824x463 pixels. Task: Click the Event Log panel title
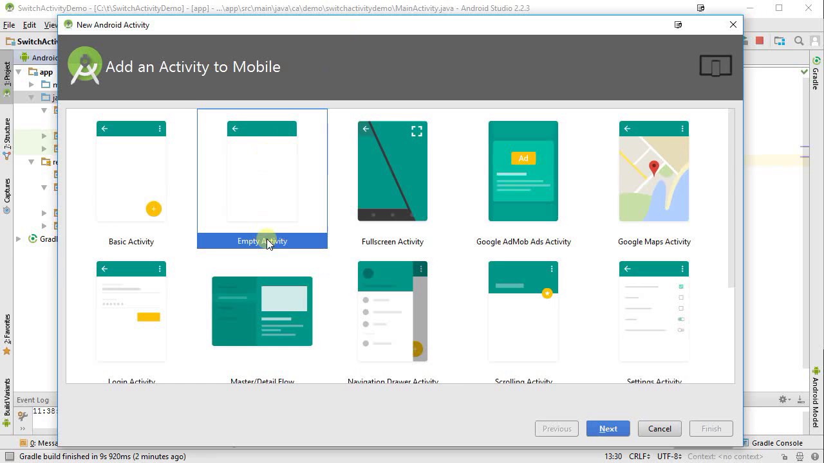coord(33,400)
